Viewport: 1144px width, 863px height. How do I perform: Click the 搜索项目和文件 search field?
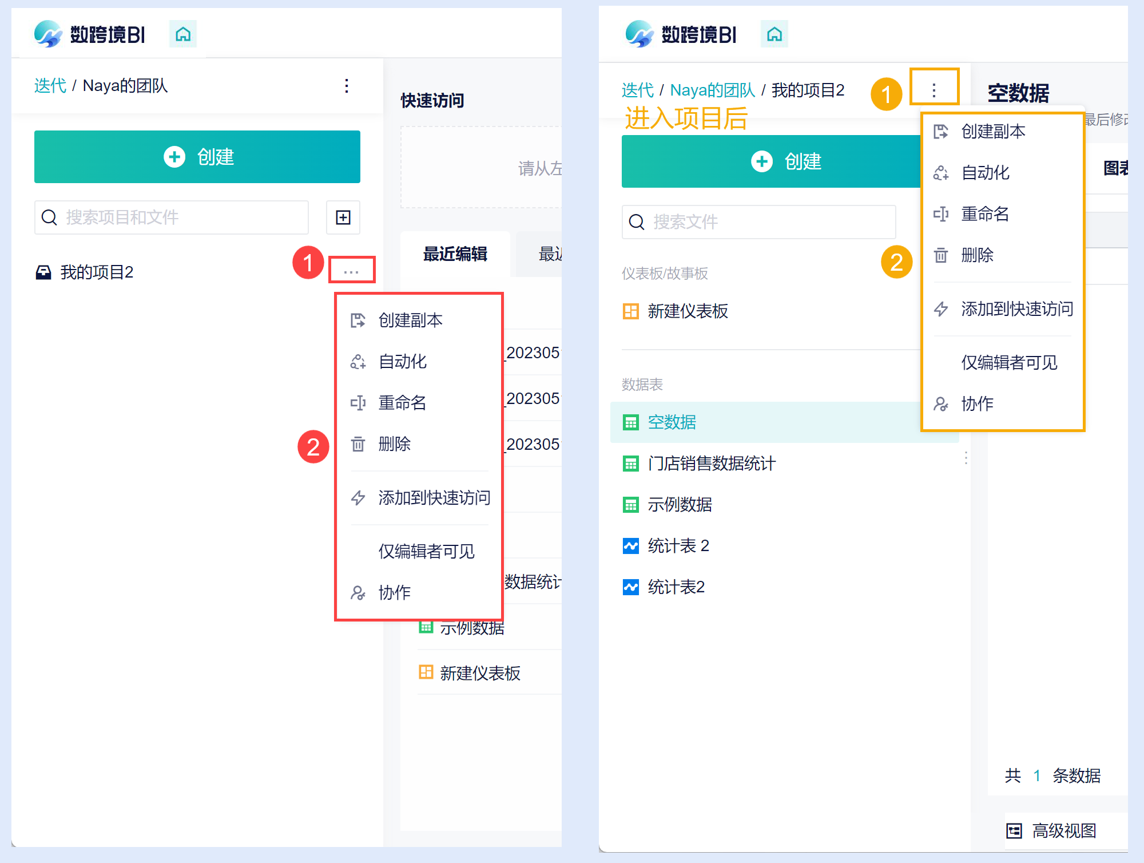point(172,217)
